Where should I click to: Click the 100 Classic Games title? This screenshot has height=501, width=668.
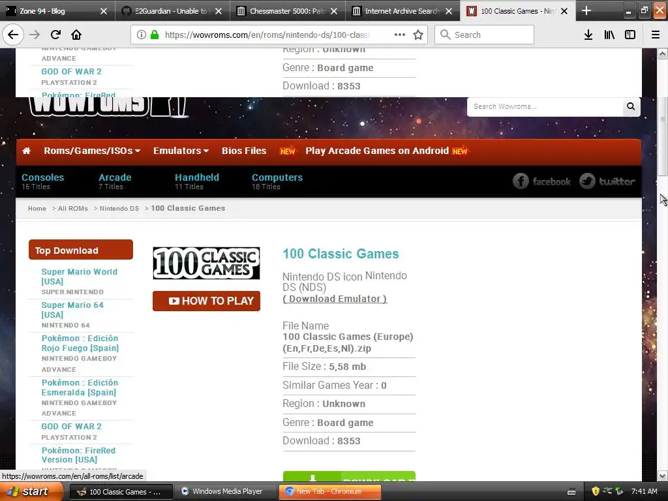[341, 254]
